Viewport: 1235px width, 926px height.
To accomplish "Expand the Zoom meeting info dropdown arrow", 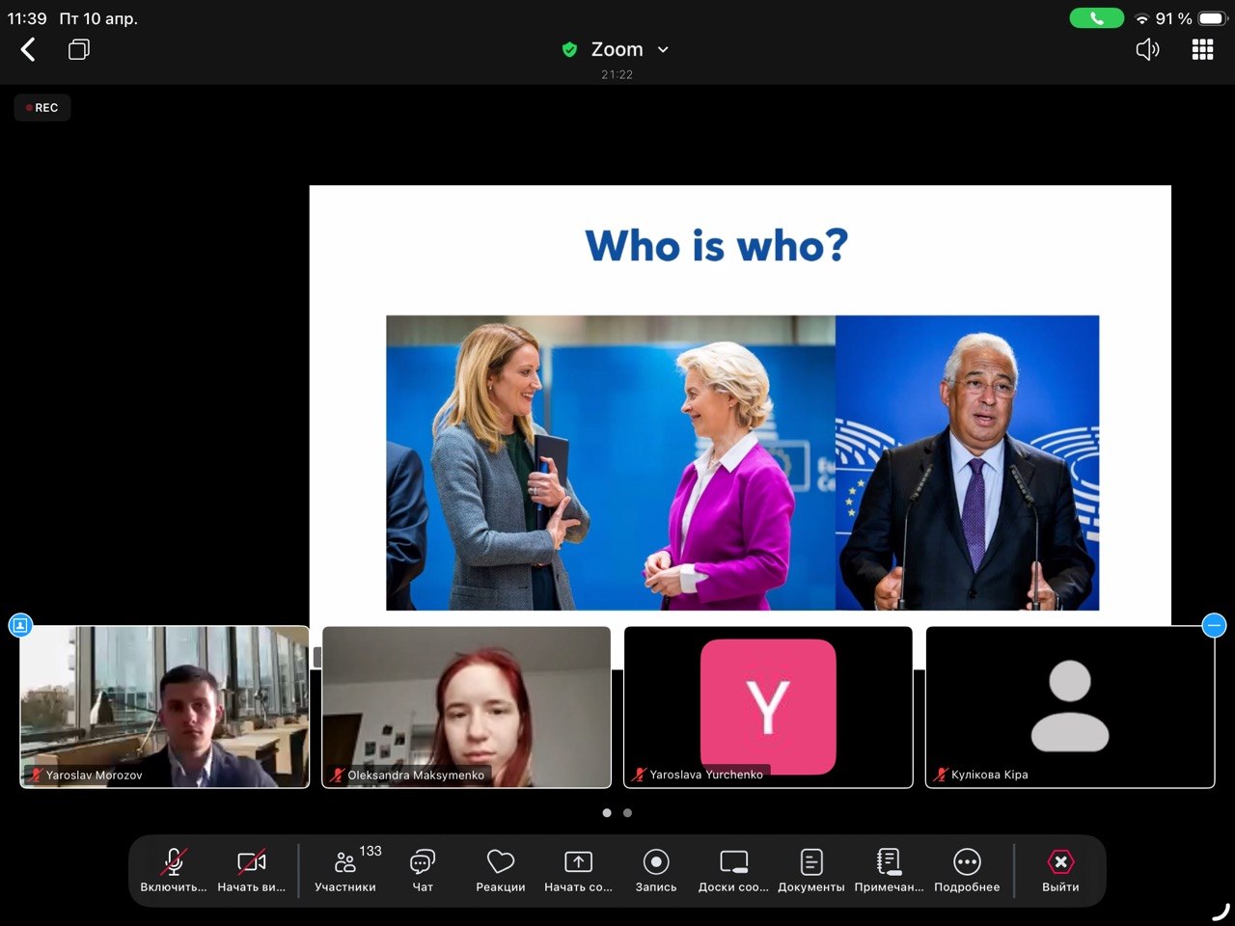I will point(663,50).
